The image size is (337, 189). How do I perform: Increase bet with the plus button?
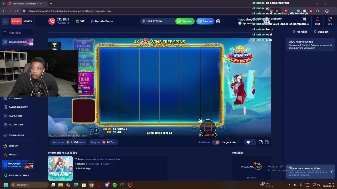tap(221, 128)
